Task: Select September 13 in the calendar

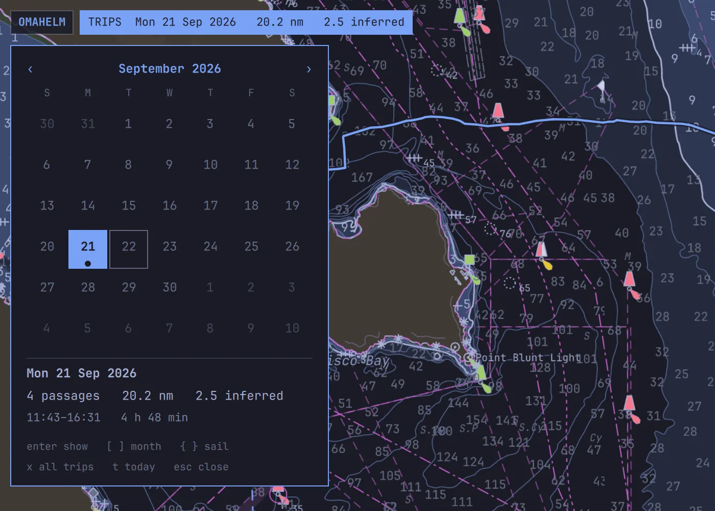Action: (47, 205)
